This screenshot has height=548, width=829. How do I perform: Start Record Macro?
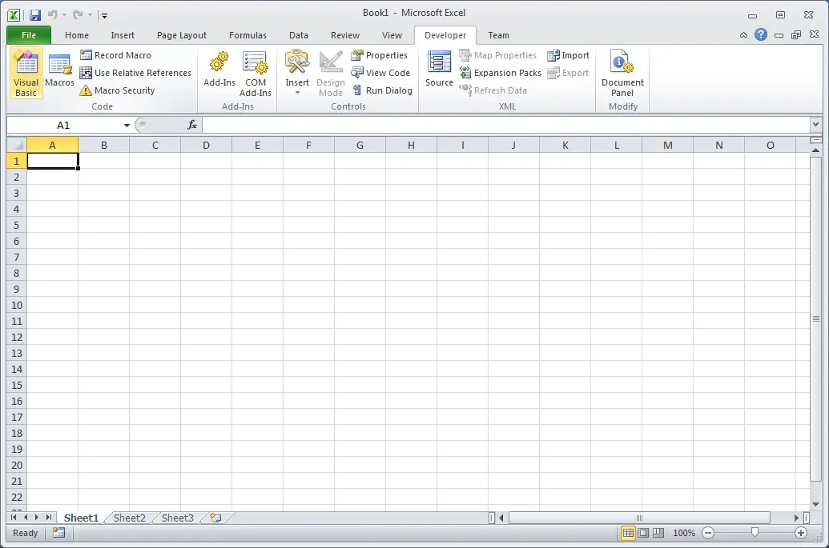click(x=116, y=55)
